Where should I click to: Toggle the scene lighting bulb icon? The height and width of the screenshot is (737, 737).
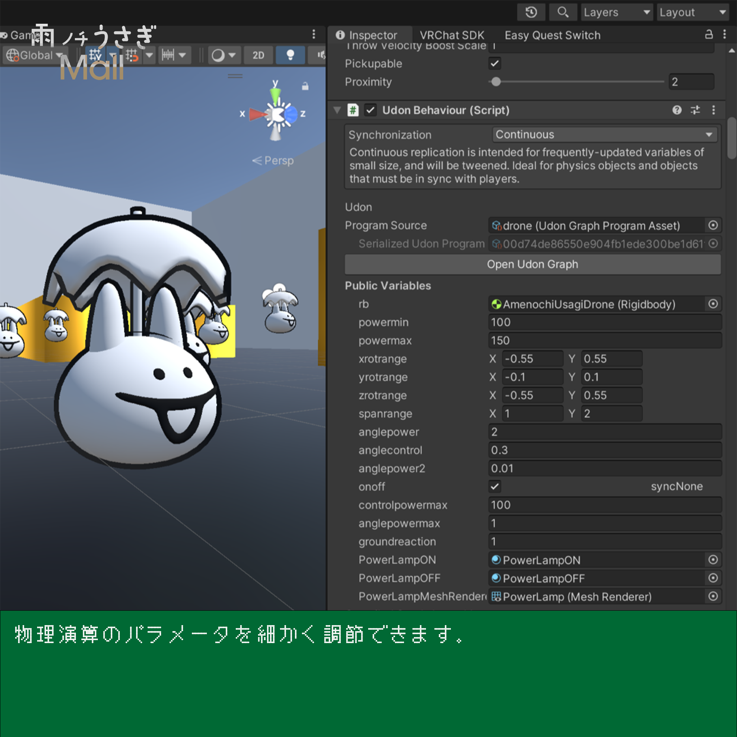(290, 55)
